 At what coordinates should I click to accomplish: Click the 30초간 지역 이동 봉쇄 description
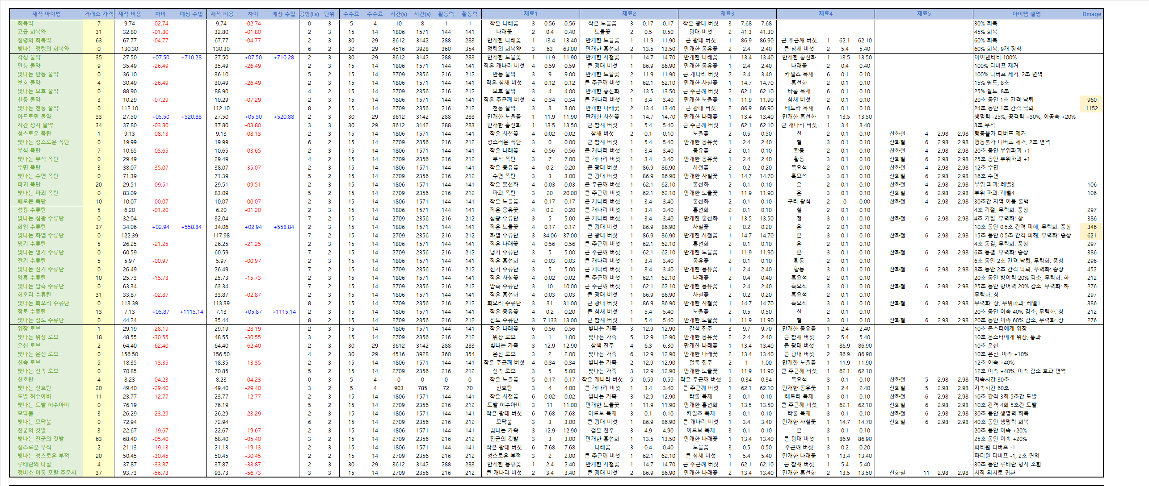pyautogui.click(x=1001, y=201)
